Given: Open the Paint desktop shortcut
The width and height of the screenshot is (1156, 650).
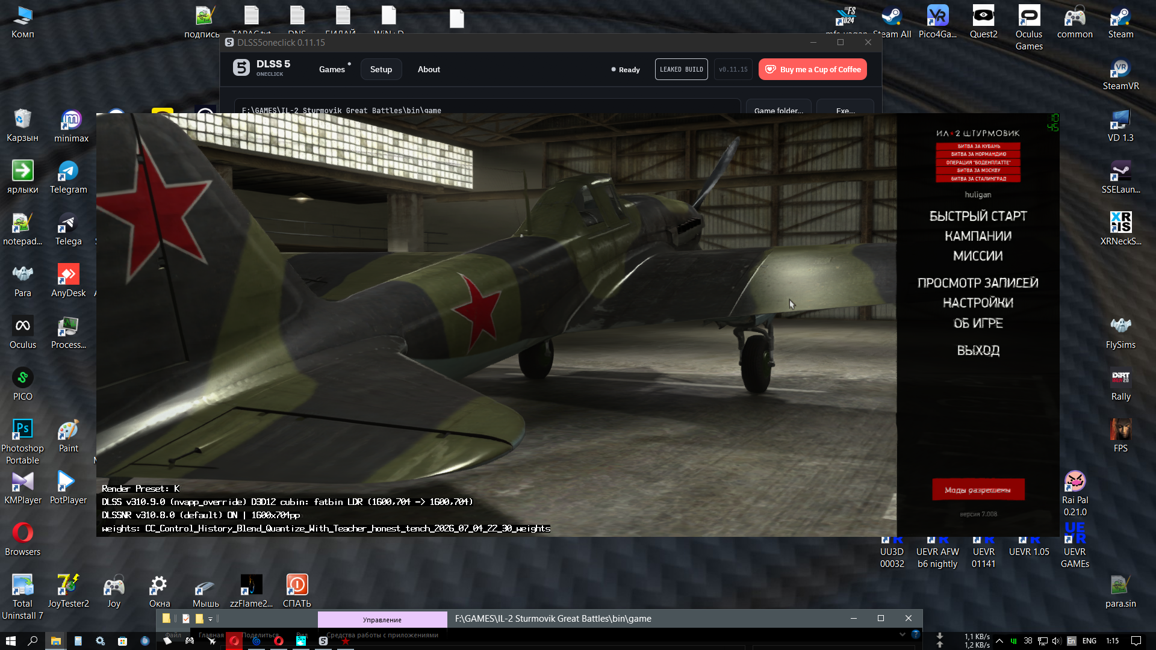Looking at the screenshot, I should point(68,437).
